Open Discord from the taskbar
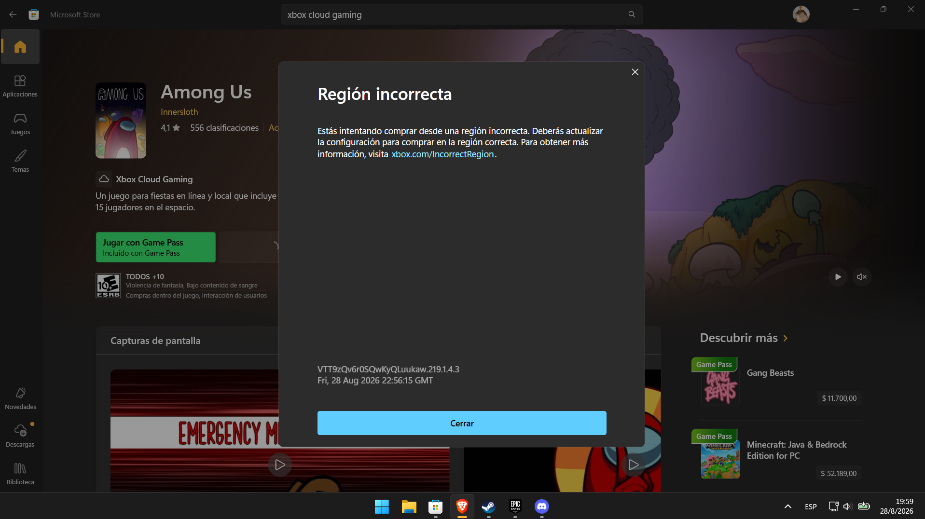 542,506
